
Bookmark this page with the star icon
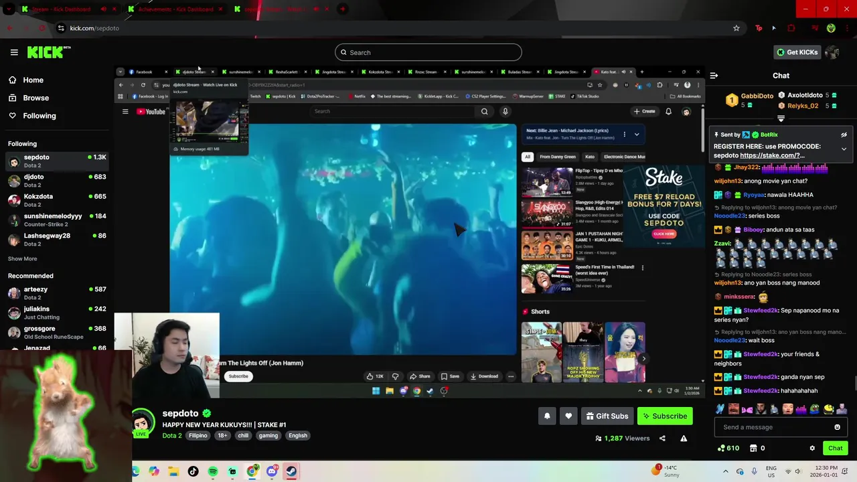[x=736, y=28]
